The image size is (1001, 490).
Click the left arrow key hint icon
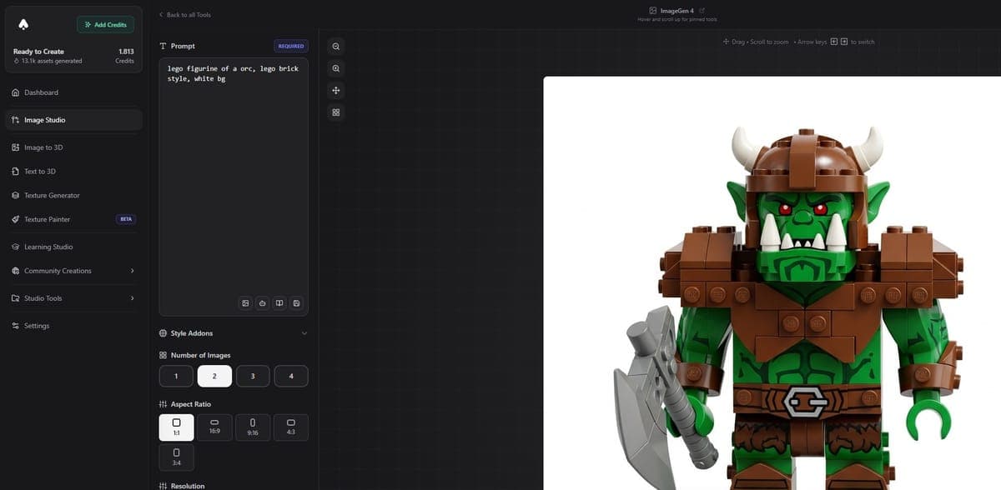833,42
